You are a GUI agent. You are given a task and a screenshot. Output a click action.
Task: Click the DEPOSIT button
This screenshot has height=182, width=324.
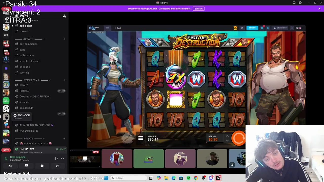tap(252, 28)
